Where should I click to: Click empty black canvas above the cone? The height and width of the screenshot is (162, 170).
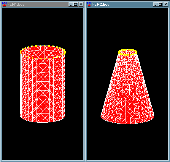pyautogui.click(x=127, y=28)
